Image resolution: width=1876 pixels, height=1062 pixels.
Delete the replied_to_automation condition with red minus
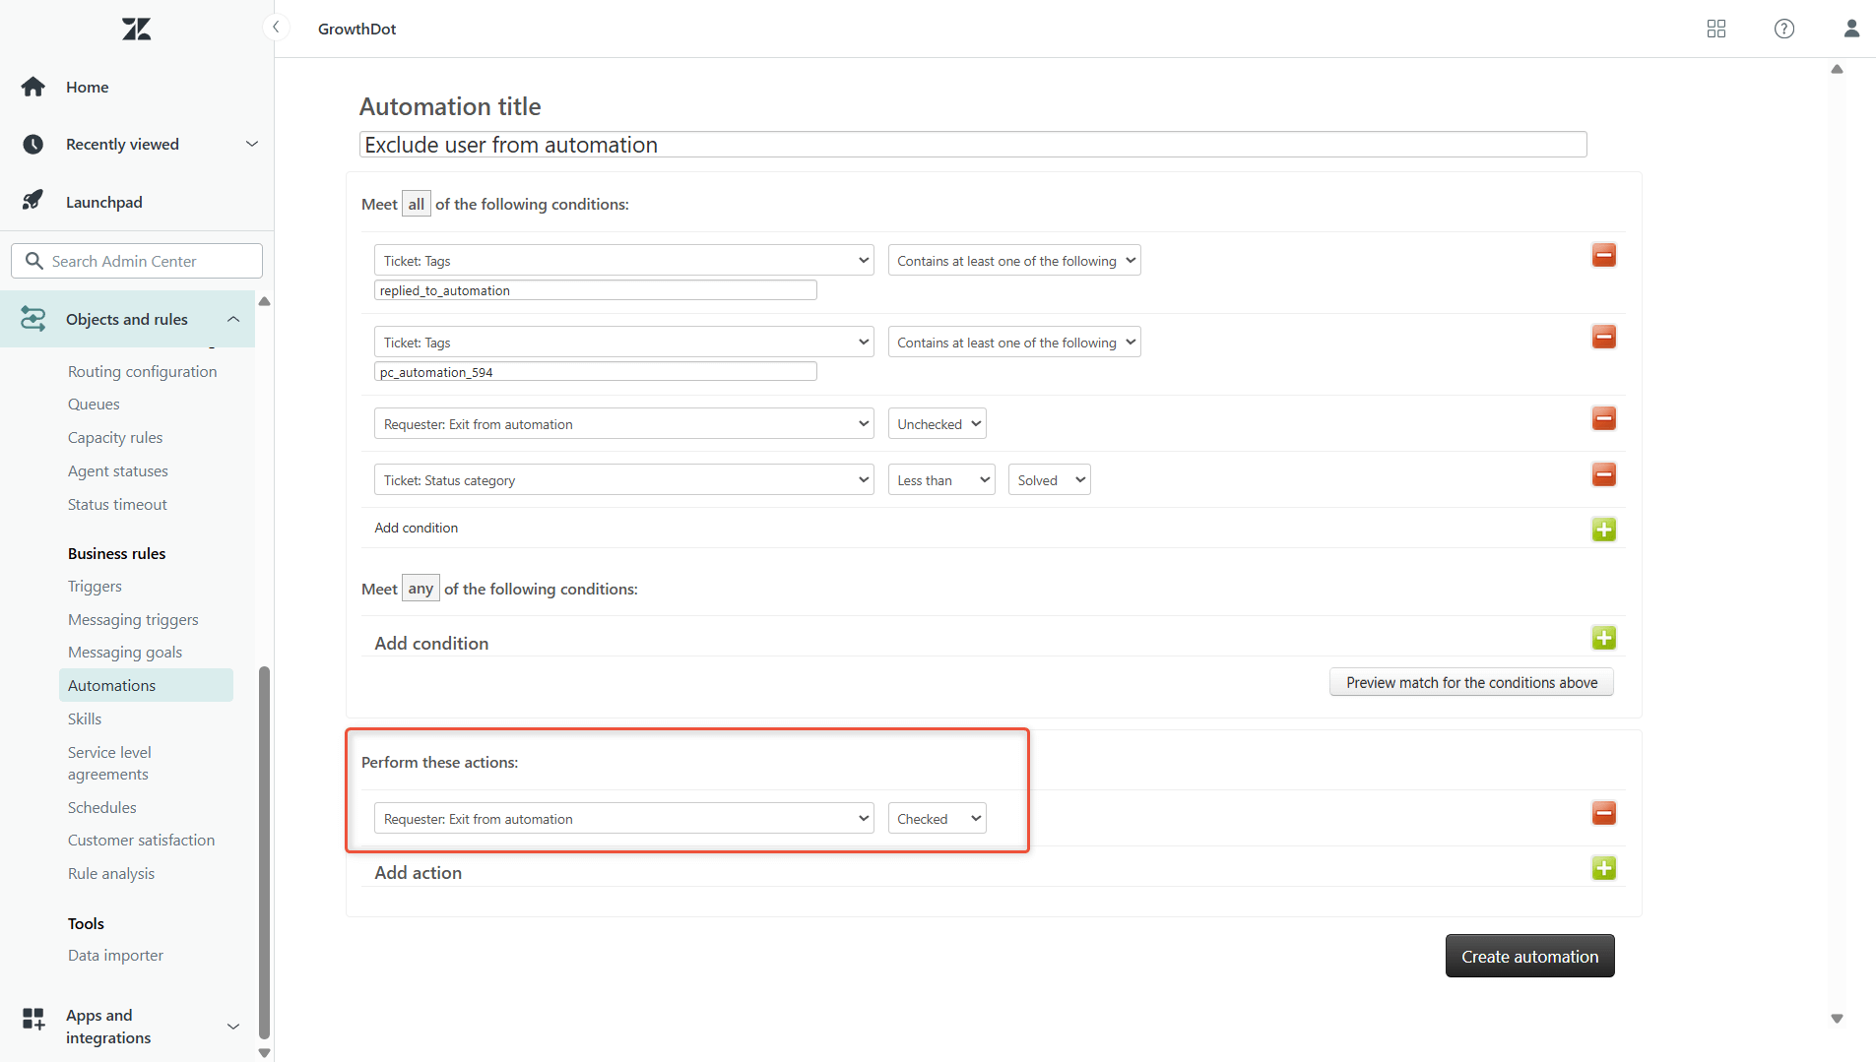pyautogui.click(x=1604, y=255)
